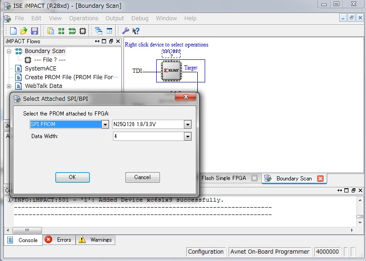Image resolution: width=366 pixels, height=261 pixels.
Task: Expand the WebTalk Data tree node
Action: 9,86
